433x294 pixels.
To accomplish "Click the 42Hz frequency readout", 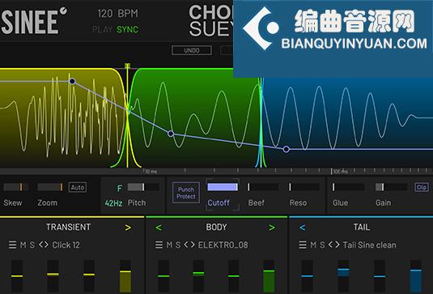I will [113, 203].
